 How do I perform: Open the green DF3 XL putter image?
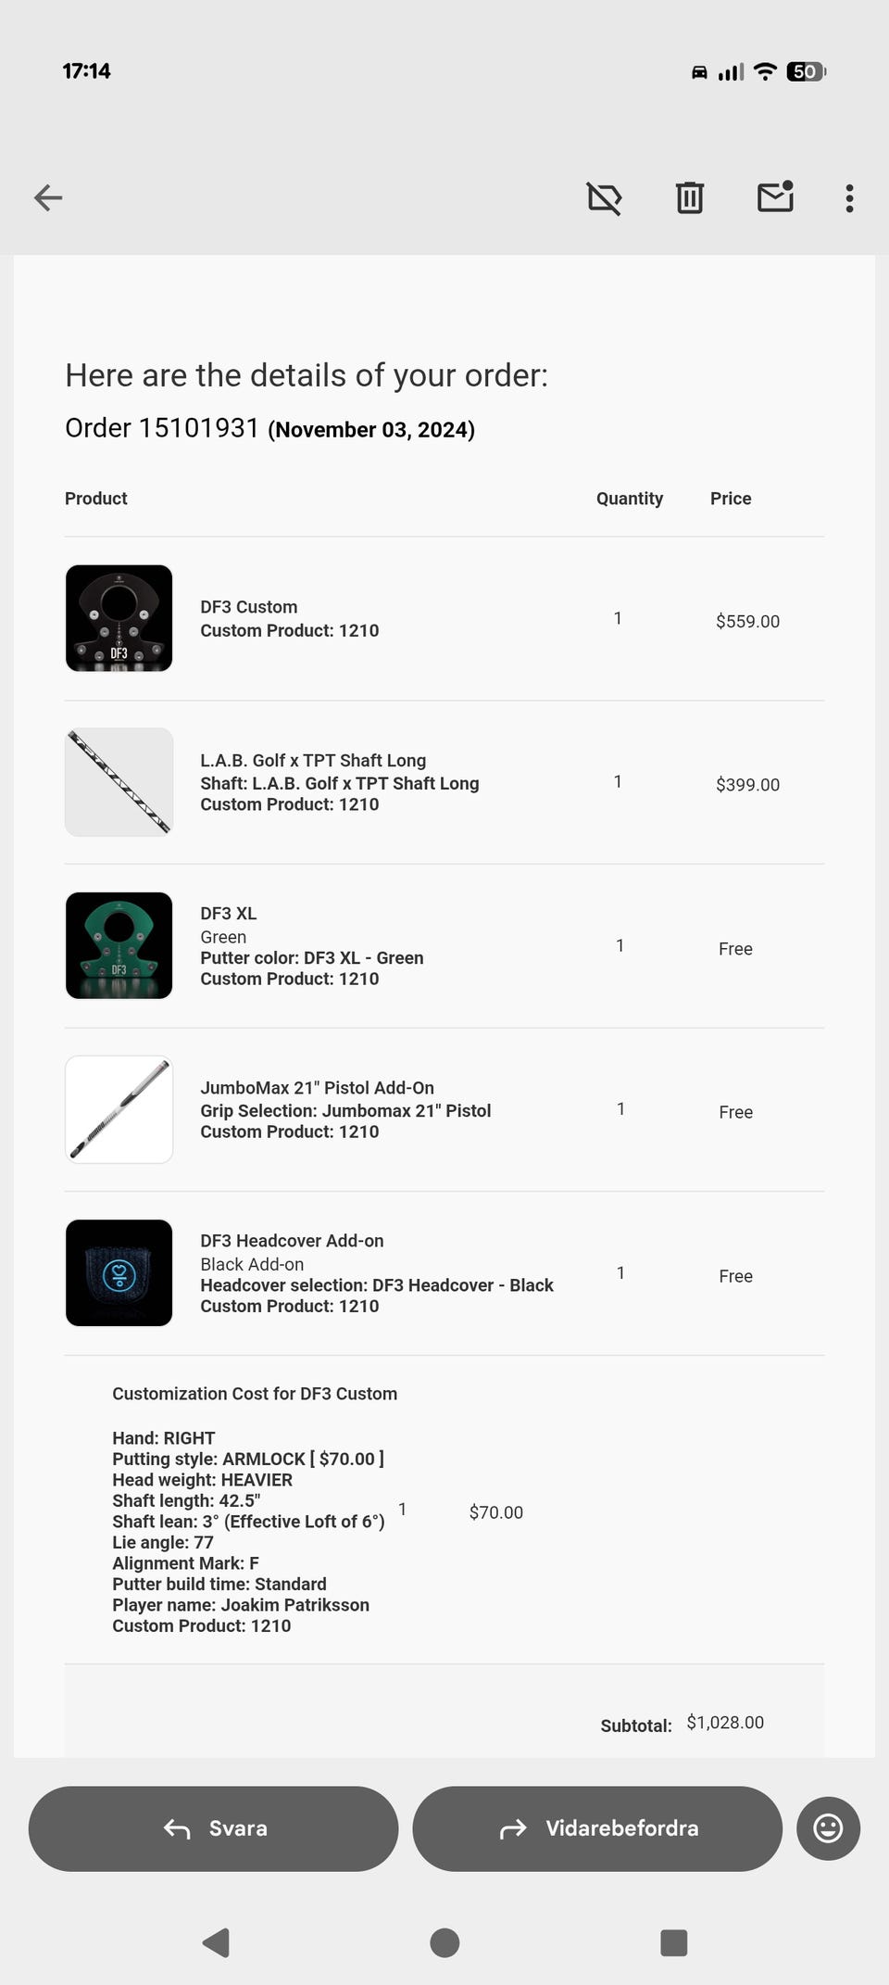point(119,945)
